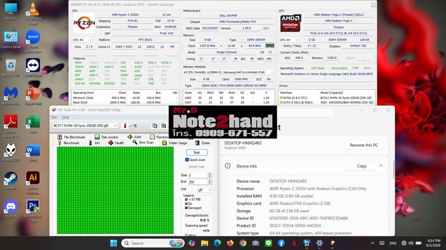Image resolution: width=446 pixels, height=250 pixels.
Task: Open Control Panel desktop shortcut
Action: [x=11, y=40]
